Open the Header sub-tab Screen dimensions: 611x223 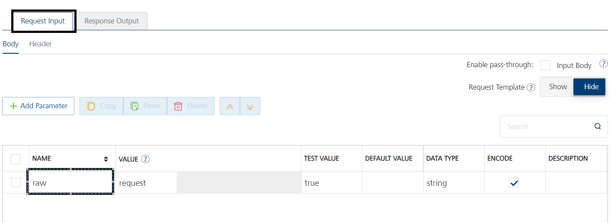point(41,44)
